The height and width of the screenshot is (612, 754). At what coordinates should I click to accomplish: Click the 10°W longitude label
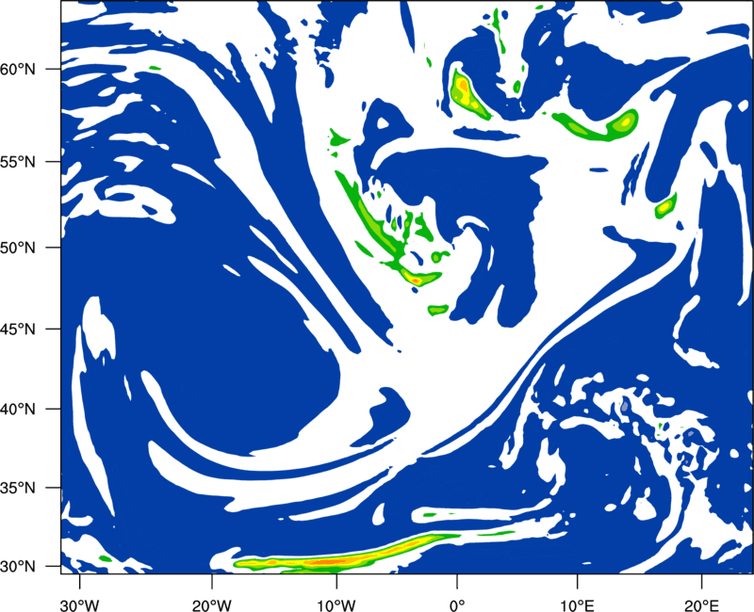pyautogui.click(x=336, y=605)
